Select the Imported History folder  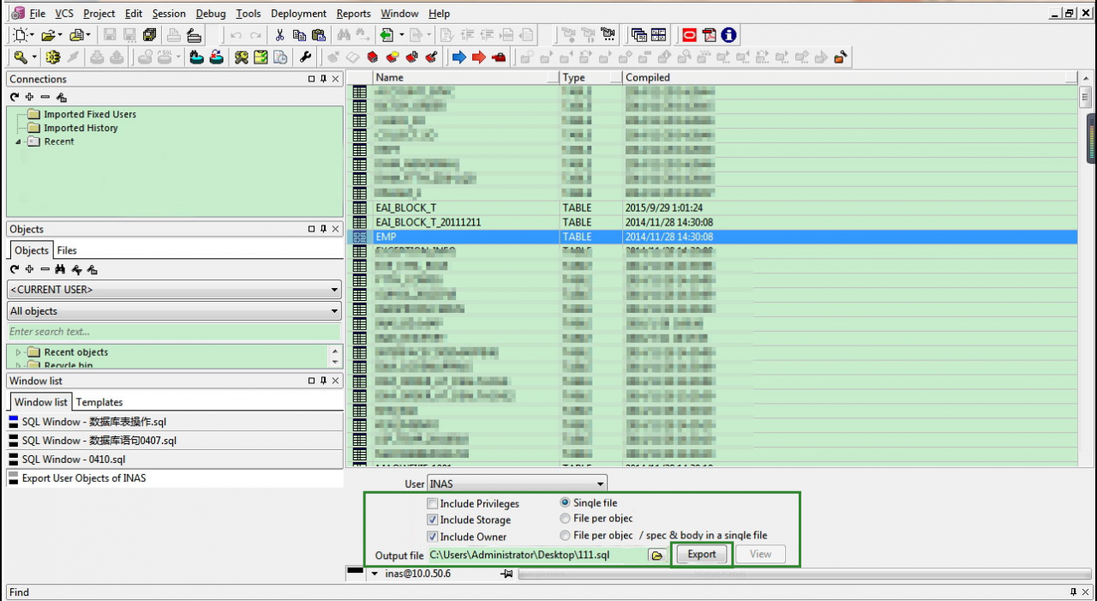point(81,128)
